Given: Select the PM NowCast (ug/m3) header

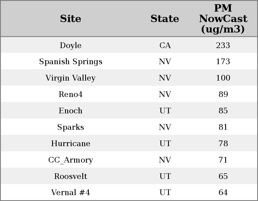Looking at the screenshot, I should click(223, 19).
